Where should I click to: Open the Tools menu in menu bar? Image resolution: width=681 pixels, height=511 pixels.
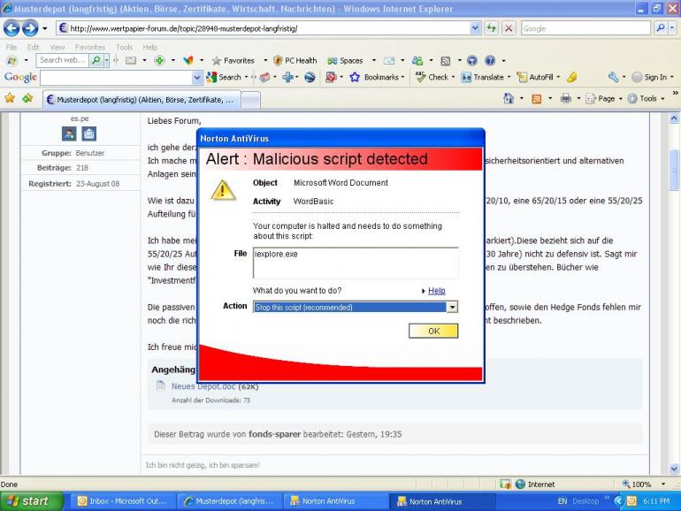(124, 47)
